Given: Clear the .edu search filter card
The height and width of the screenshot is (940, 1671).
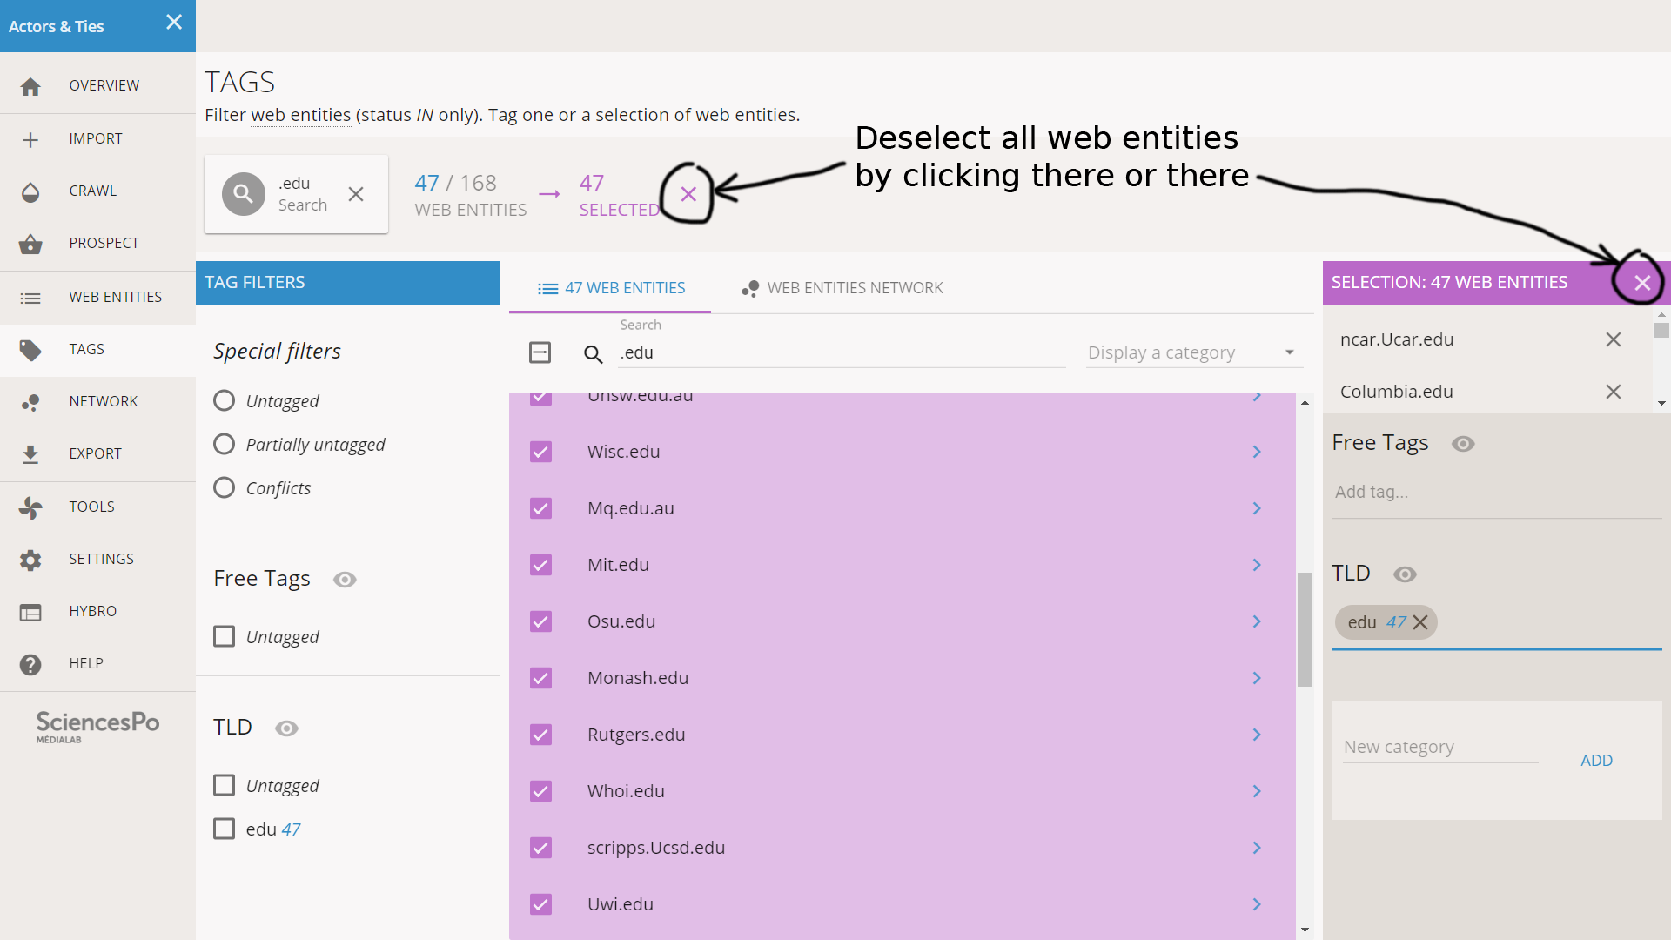Looking at the screenshot, I should 356,194.
